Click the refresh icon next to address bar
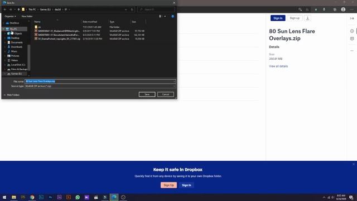357x201 pixels. (x=132, y=9)
